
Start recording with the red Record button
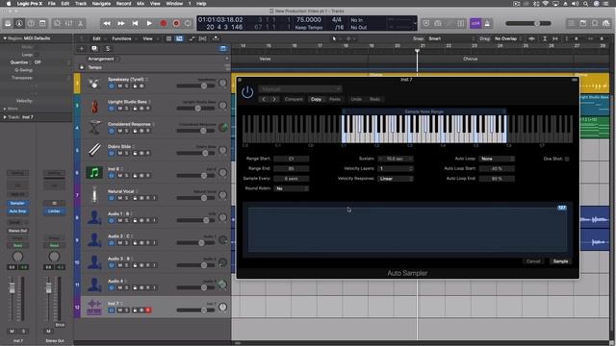[164, 23]
